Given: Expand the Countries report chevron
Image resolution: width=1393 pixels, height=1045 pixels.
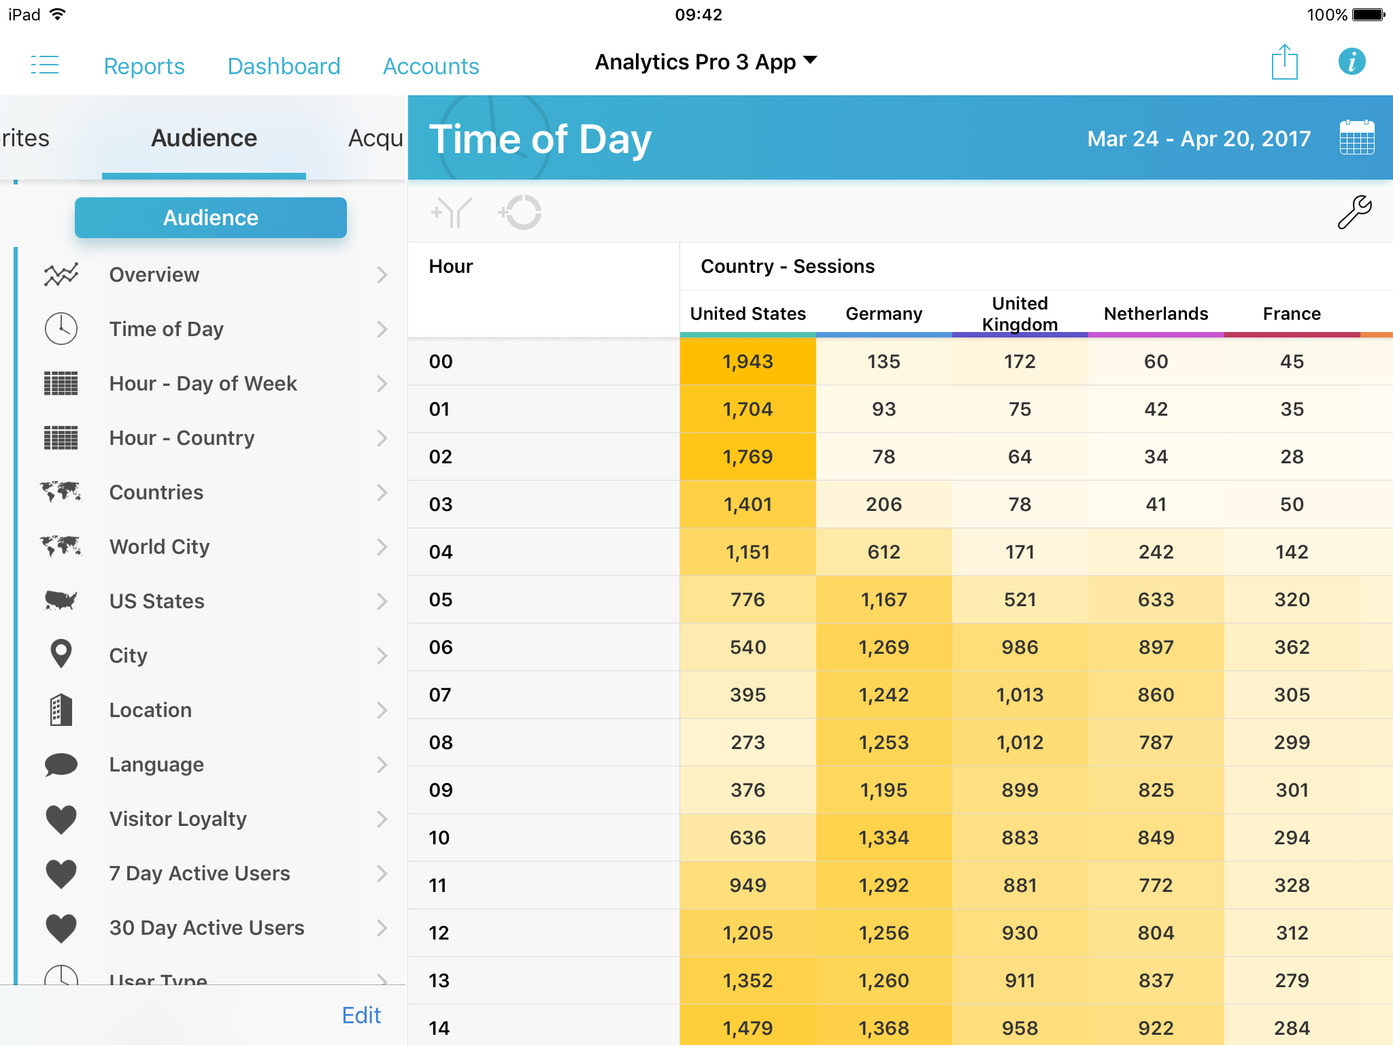Looking at the screenshot, I should pos(382,493).
